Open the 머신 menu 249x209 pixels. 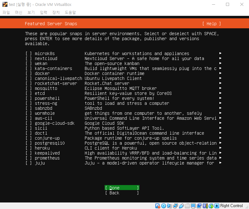[x=19, y=12]
